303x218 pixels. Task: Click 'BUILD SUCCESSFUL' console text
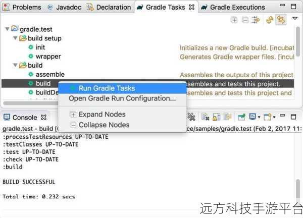(29, 182)
